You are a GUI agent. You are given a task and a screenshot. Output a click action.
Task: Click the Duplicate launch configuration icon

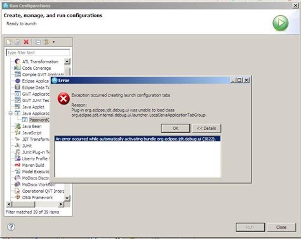[x=17, y=42]
